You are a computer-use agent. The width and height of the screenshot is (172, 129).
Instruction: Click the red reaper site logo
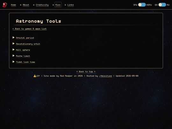(x=5, y=5)
